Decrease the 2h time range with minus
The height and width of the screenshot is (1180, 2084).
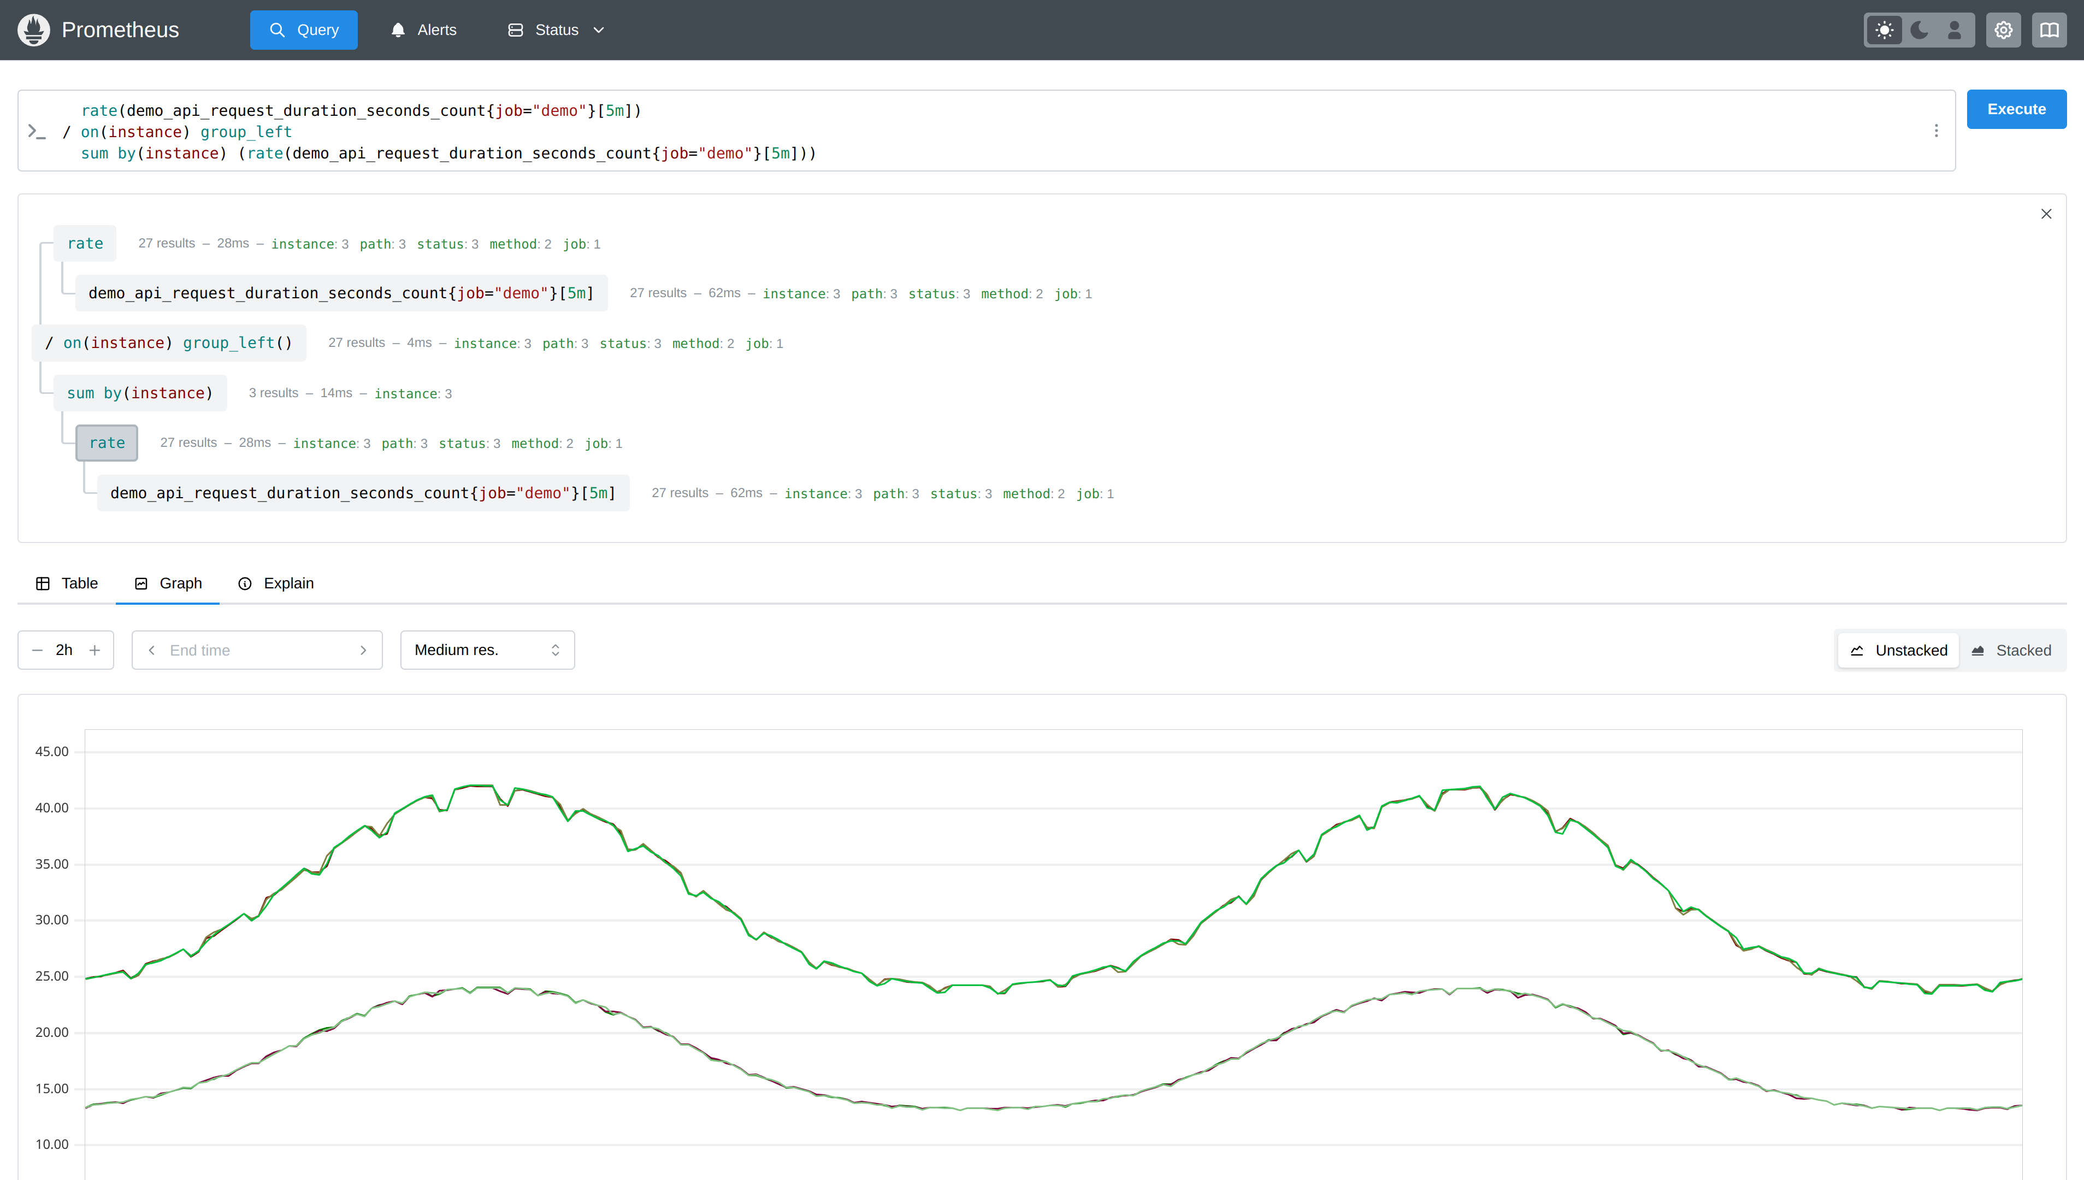pyautogui.click(x=37, y=650)
